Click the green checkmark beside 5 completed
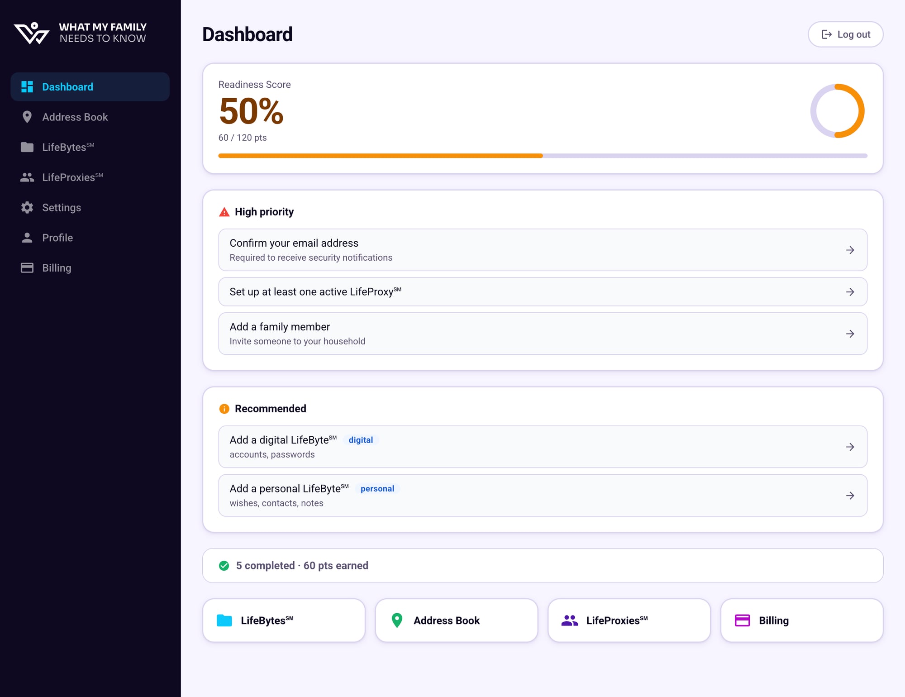 click(x=224, y=565)
